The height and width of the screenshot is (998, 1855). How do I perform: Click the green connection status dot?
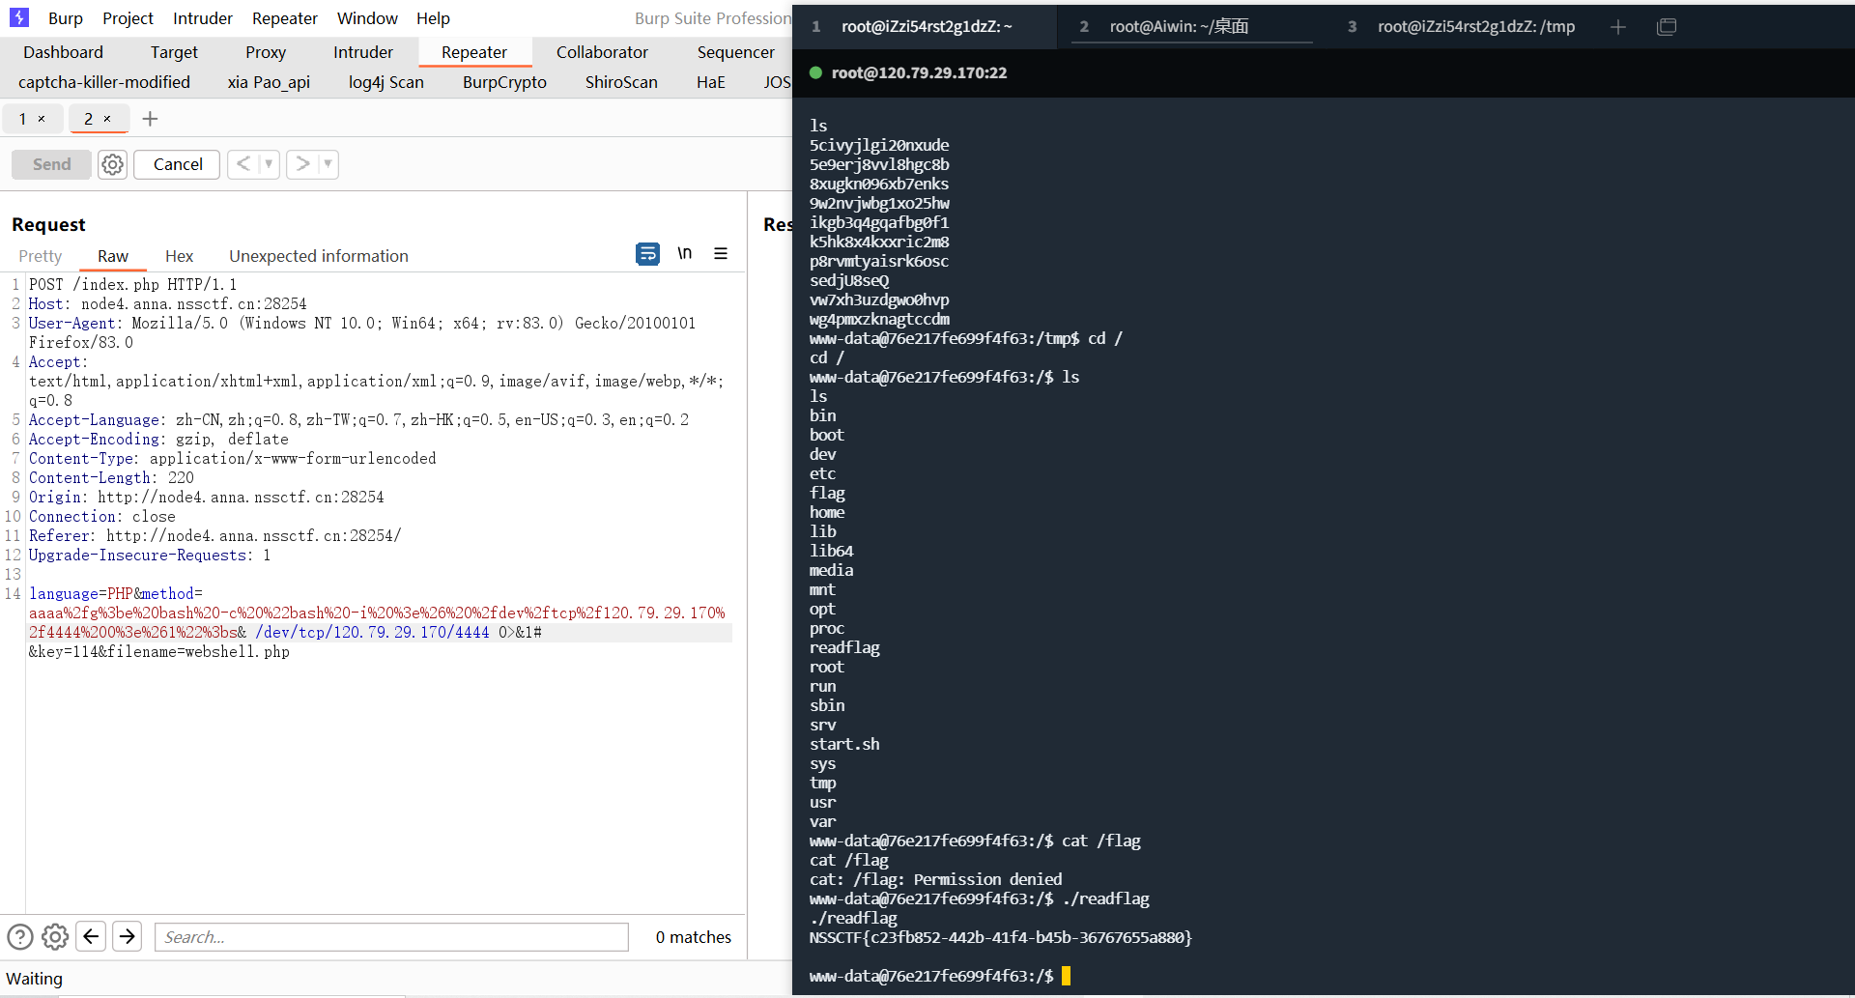click(815, 72)
